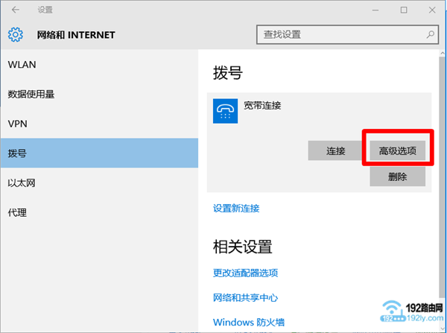447x333 pixels.
Task: Click the blue broadband phone icon
Action: (225, 111)
